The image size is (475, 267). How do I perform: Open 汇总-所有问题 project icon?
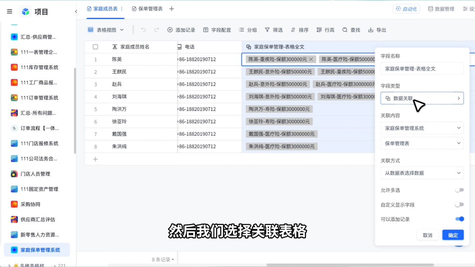pyautogui.click(x=14, y=113)
